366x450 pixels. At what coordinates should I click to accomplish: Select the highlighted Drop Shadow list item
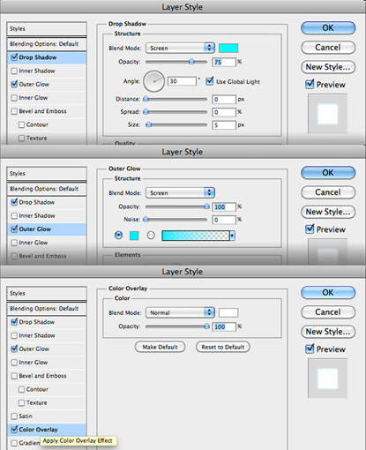(47, 57)
